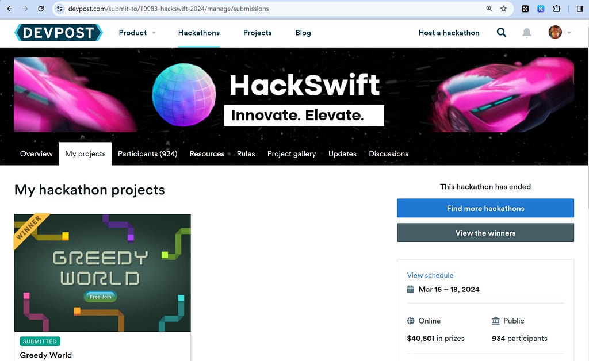The width and height of the screenshot is (589, 361).
Task: Open the Project gallery tab
Action: pos(292,154)
